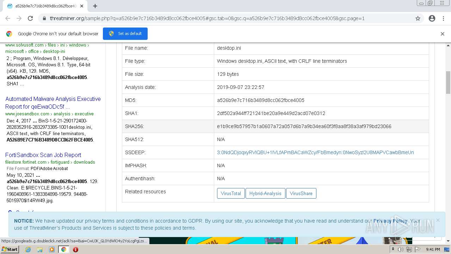The height and width of the screenshot is (254, 451).
Task: Open the volume speaker tray icon
Action: click(x=401, y=249)
